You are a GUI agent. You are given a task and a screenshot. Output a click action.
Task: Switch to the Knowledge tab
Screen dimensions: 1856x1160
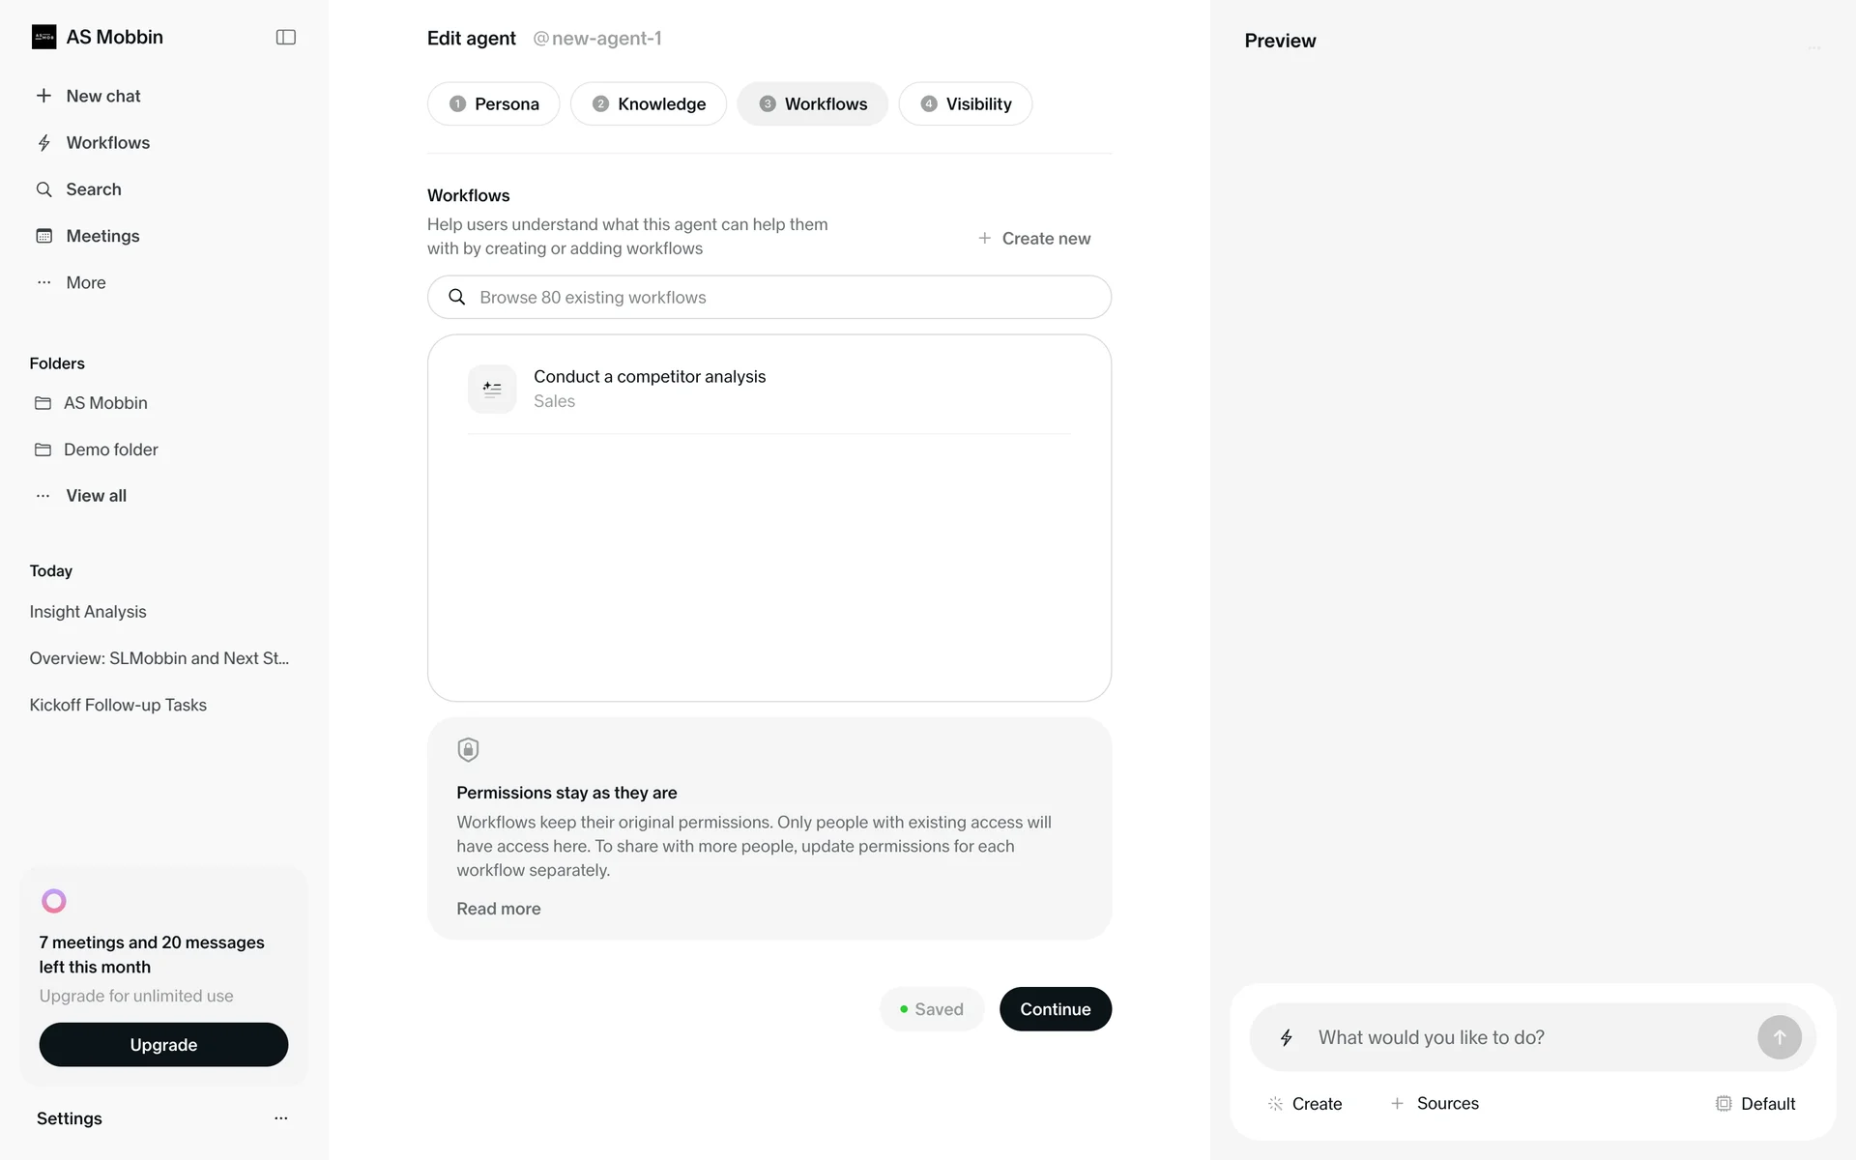tap(648, 104)
